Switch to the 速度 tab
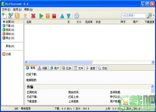Screen dimensions: 156x112 [90, 68]
